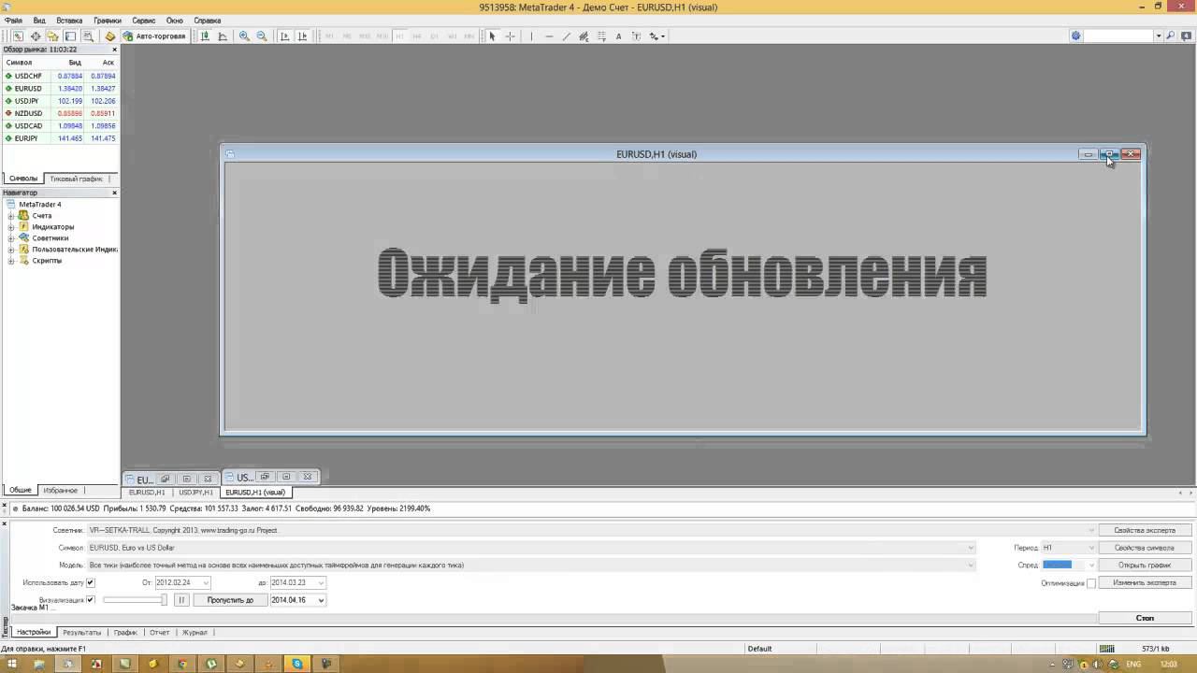The height and width of the screenshot is (673, 1197).
Task: Open Chrome from the taskbar
Action: (182, 664)
